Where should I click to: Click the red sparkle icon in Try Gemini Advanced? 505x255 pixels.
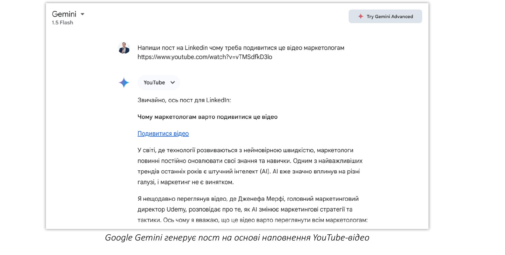[361, 16]
